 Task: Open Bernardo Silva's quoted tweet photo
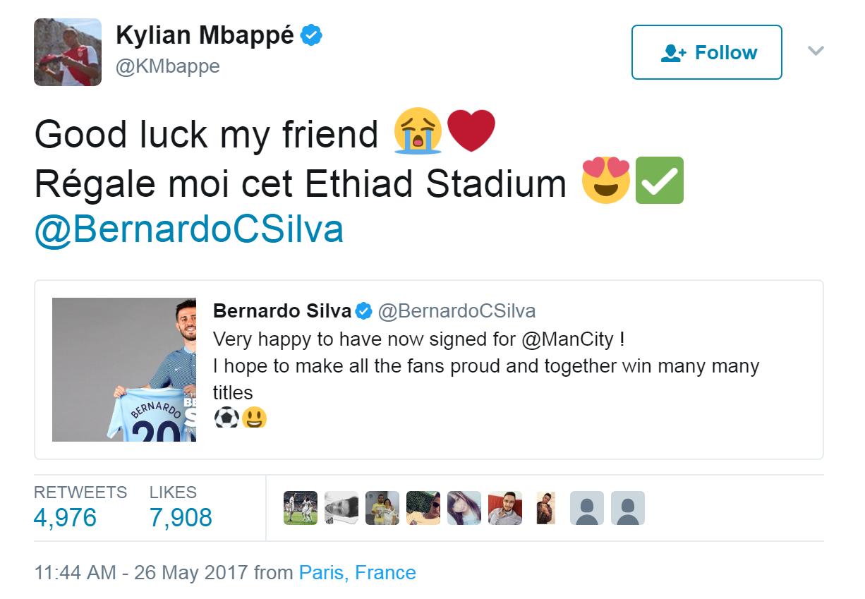[x=124, y=370]
